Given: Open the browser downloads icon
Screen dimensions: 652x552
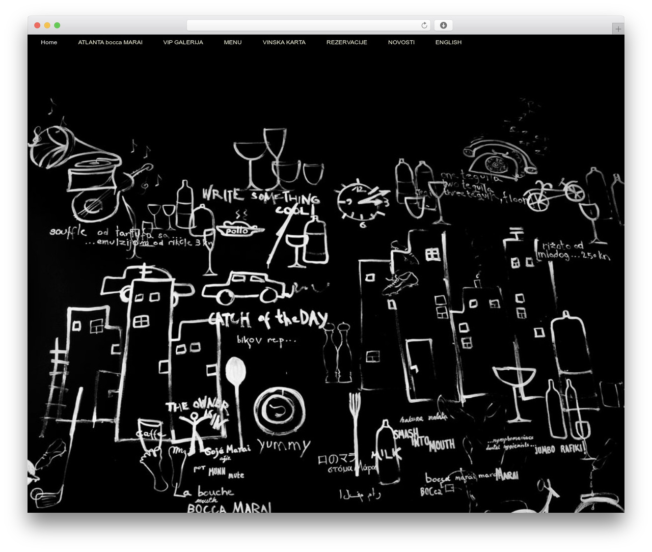Looking at the screenshot, I should pyautogui.click(x=443, y=25).
